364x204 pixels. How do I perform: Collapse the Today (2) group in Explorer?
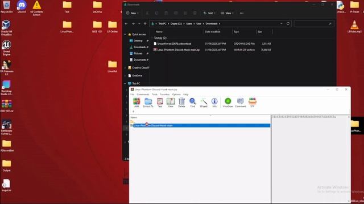pyautogui.click(x=152, y=38)
